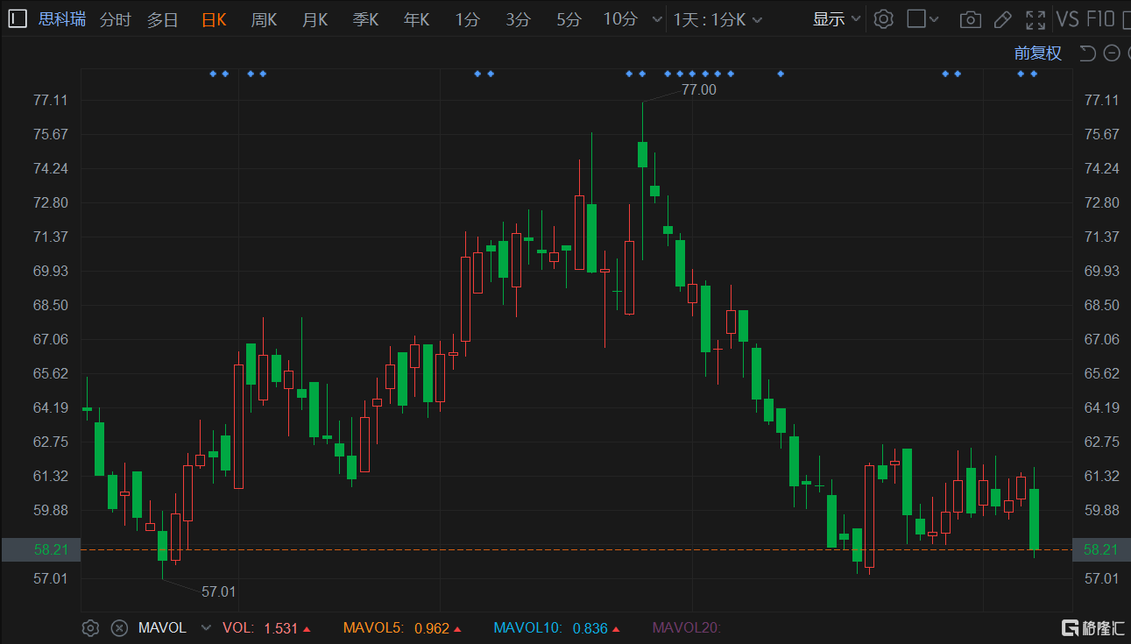
Task: Expand the layout options arrow next to square
Action: point(934,19)
